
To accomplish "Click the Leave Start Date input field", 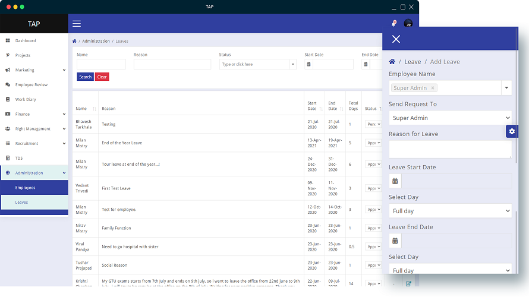I will (x=456, y=181).
